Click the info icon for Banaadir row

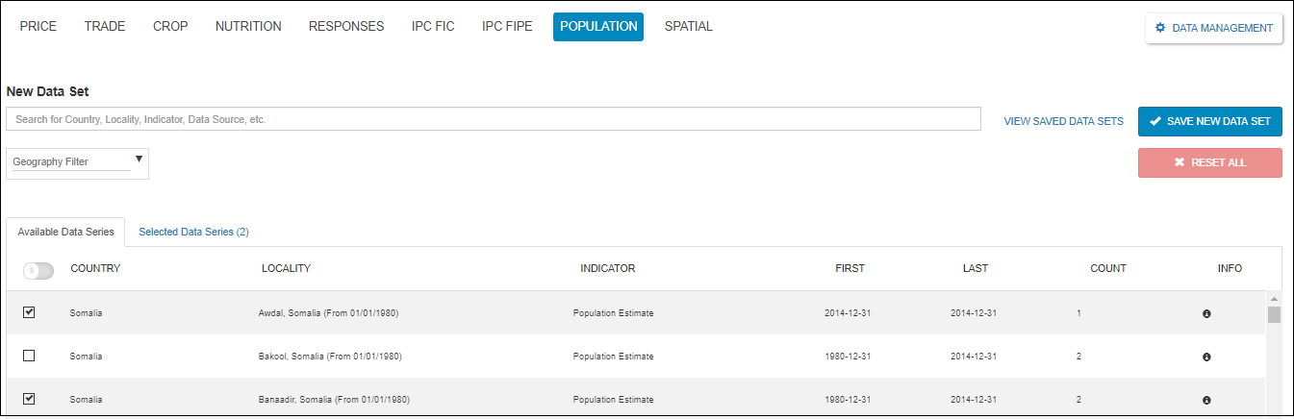(x=1206, y=400)
